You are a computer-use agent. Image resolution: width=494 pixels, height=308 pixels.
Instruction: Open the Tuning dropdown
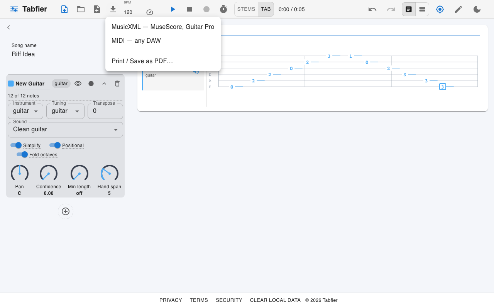pos(66,111)
